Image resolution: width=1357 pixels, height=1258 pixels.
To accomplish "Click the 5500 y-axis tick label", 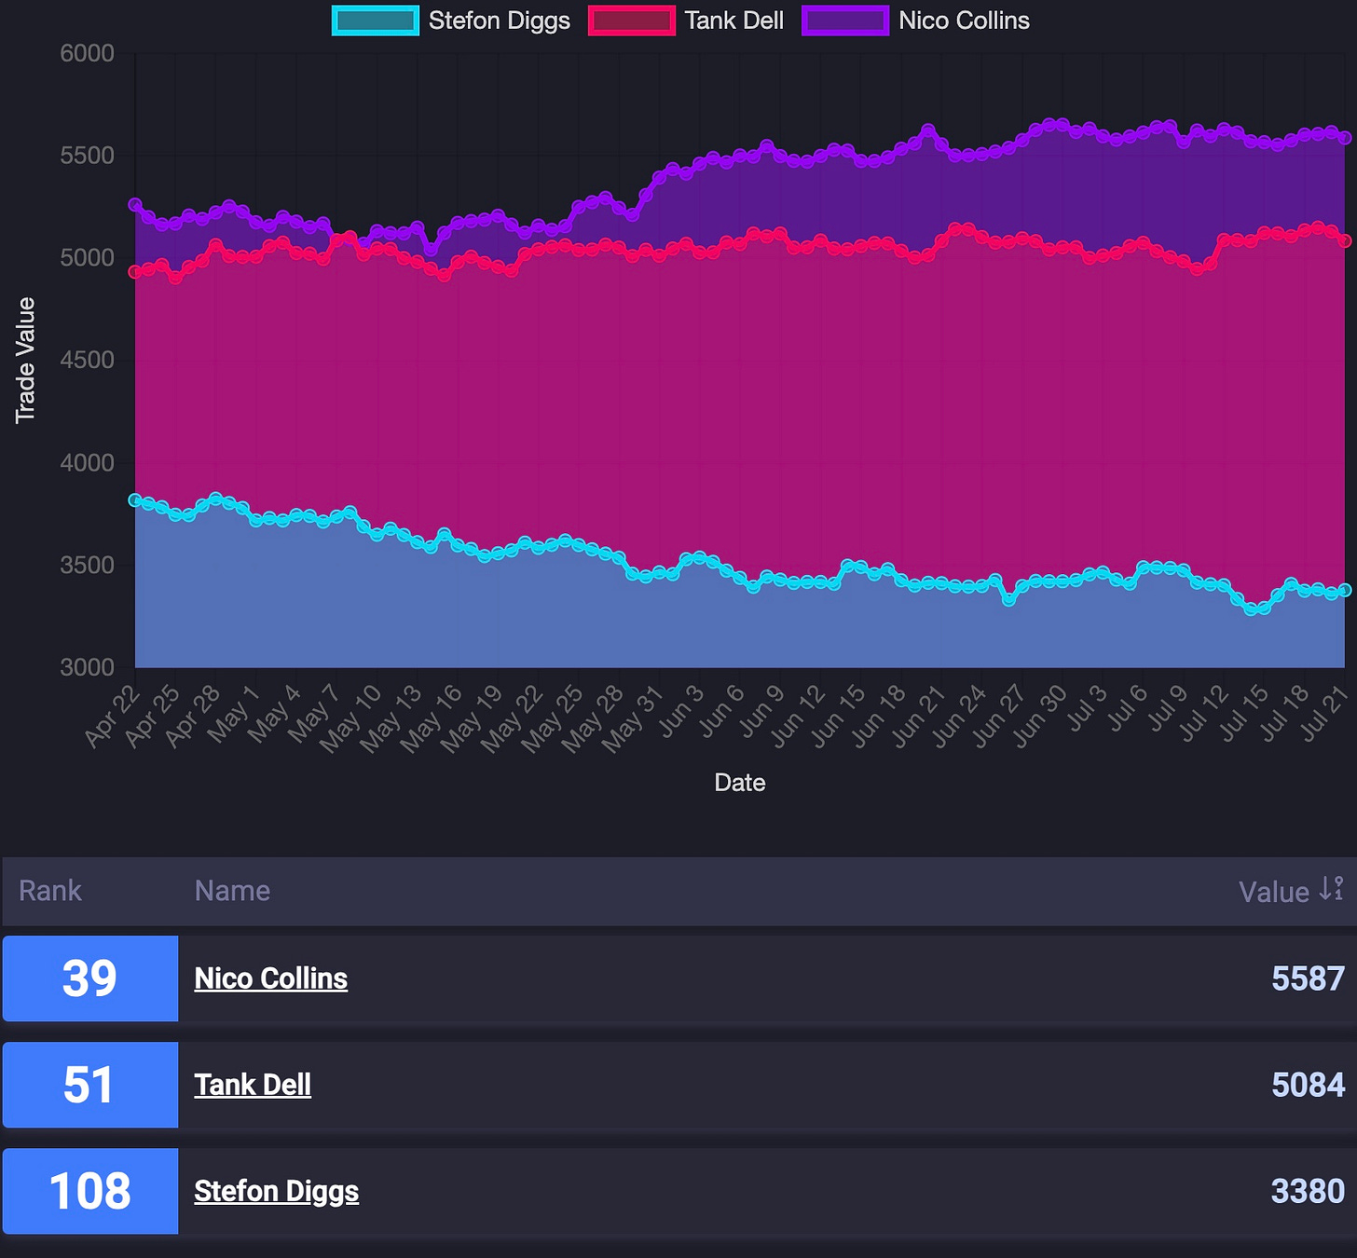I will (x=87, y=156).
